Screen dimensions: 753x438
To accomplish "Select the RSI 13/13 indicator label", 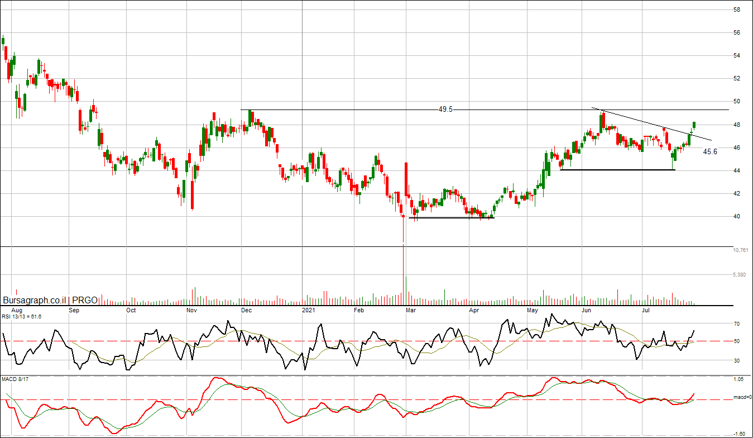I will point(21,316).
